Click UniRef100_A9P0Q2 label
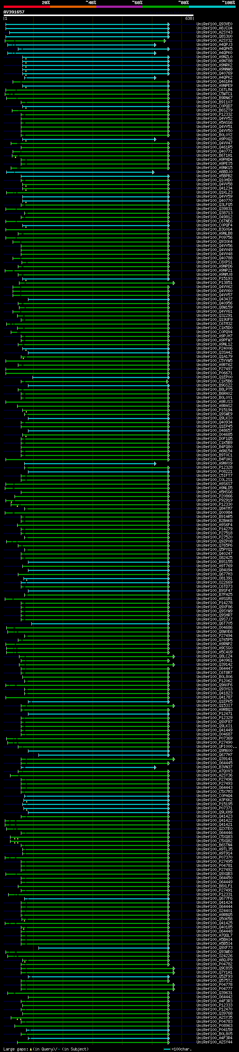The width and height of the screenshot is (239, 1052). pyautogui.click(x=214, y=139)
